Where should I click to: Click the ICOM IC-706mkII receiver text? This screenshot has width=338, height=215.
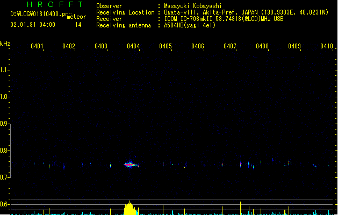(224, 19)
